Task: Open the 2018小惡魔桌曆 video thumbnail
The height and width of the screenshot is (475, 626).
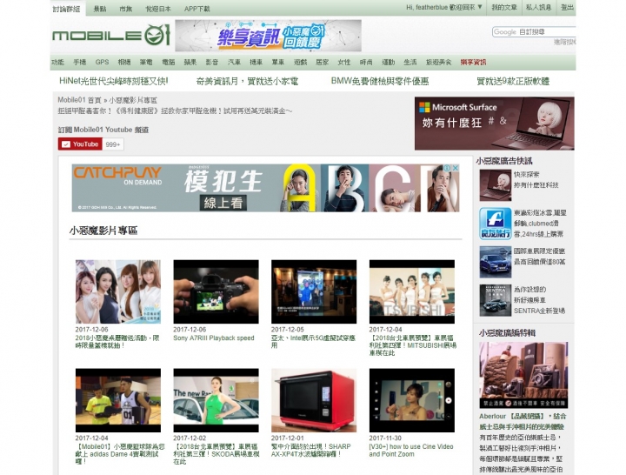Action: click(x=118, y=291)
